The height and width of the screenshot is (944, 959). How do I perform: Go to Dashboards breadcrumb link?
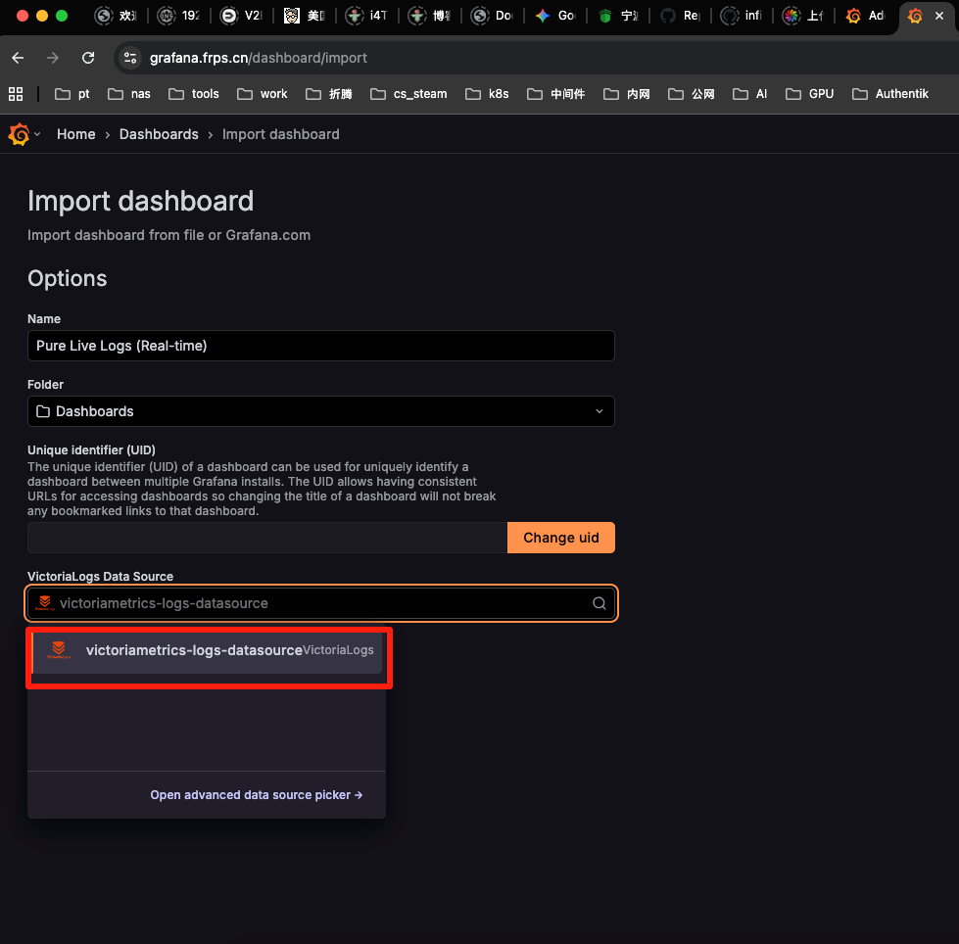click(159, 134)
